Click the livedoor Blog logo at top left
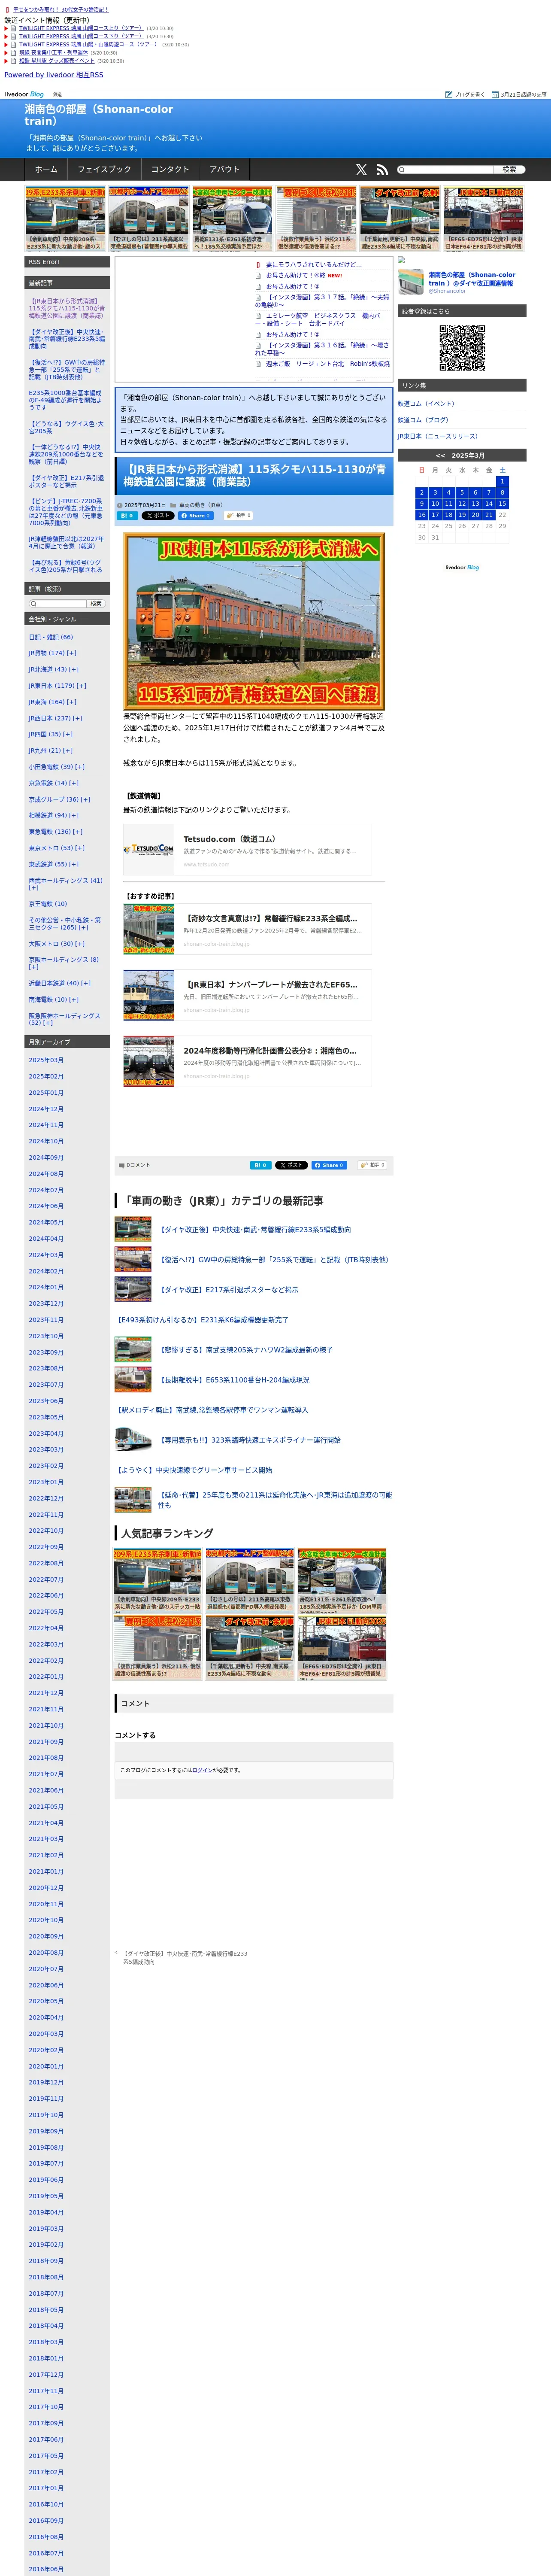This screenshot has height=2576, width=551. coord(24,94)
